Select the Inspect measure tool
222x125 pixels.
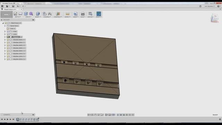(68, 14)
